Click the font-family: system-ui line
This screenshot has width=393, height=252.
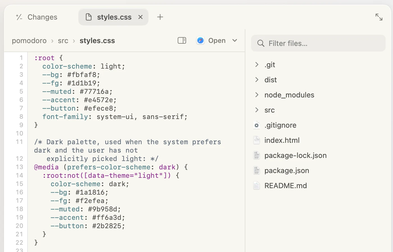tap(115, 117)
